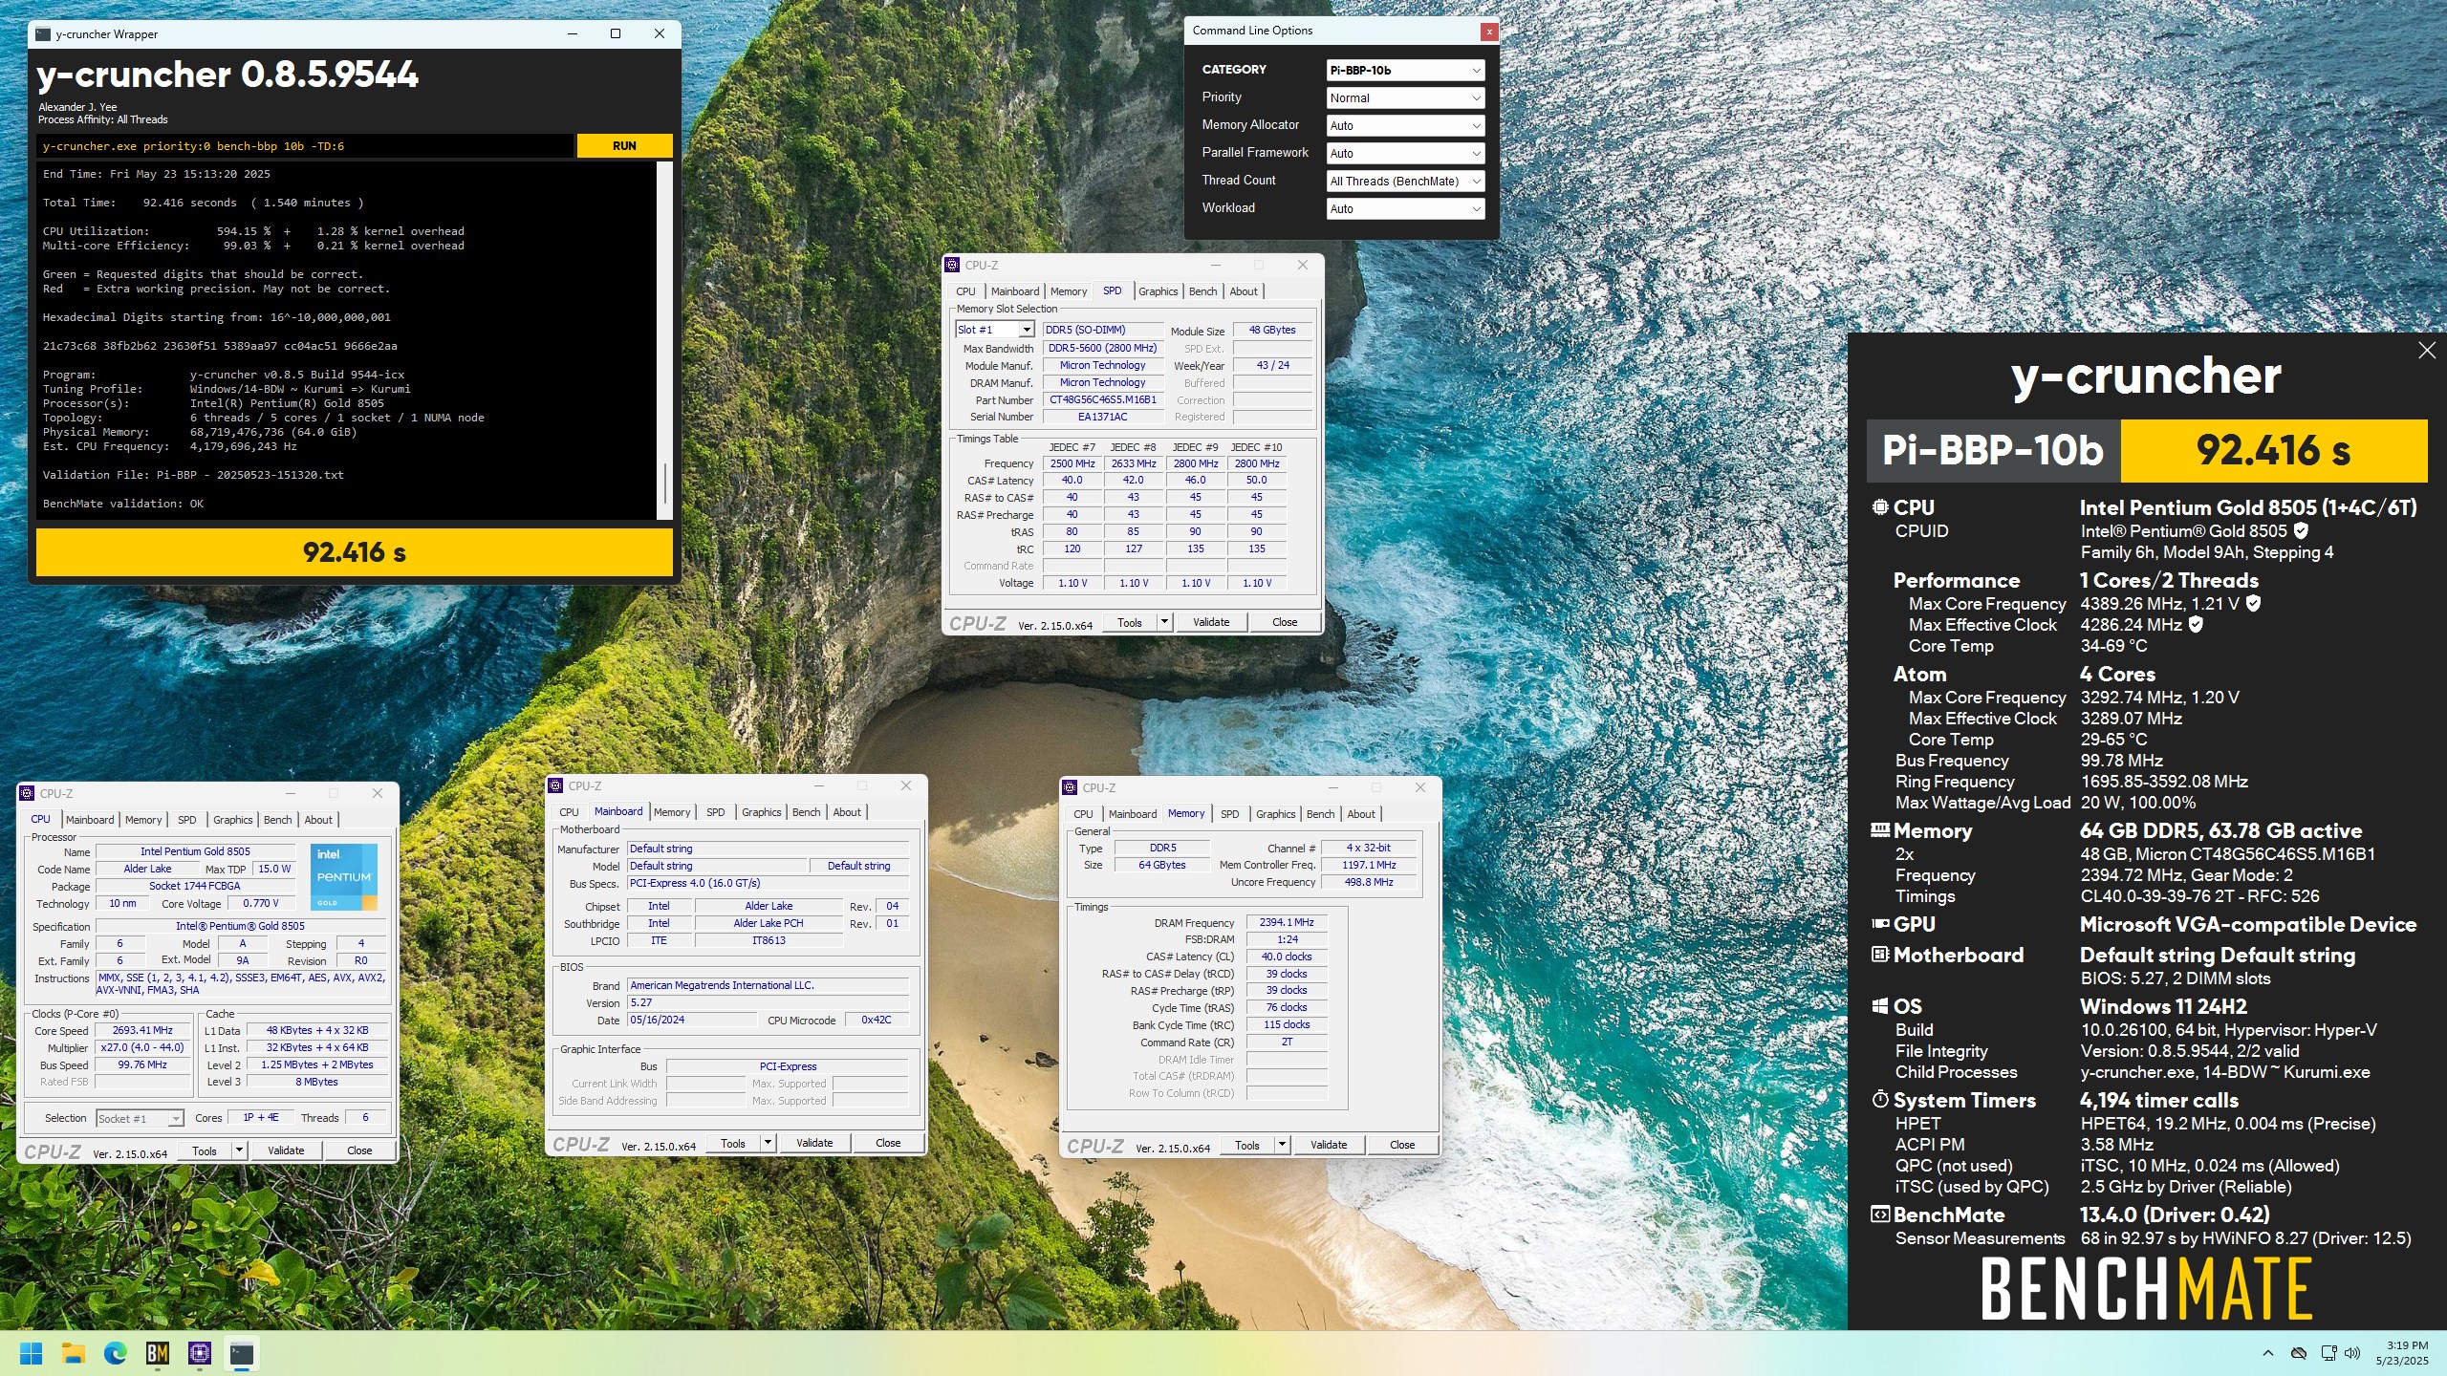The width and height of the screenshot is (2447, 1376).
Task: Click Validate in CPU tab window
Action: click(286, 1150)
